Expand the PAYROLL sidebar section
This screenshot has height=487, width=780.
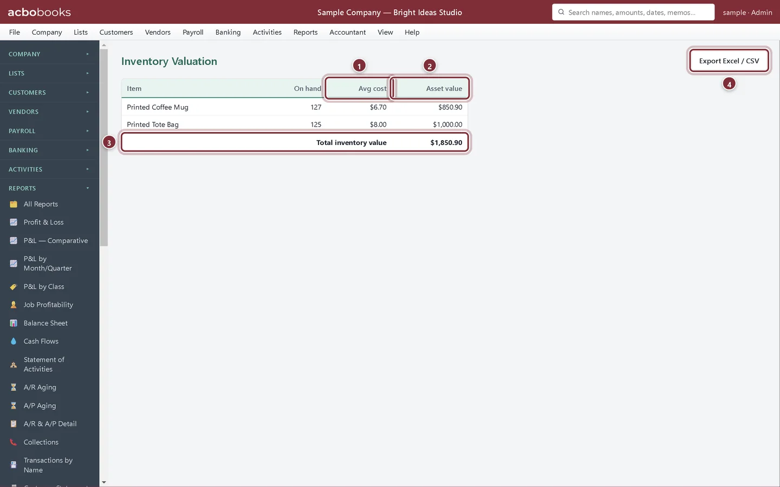(49, 131)
